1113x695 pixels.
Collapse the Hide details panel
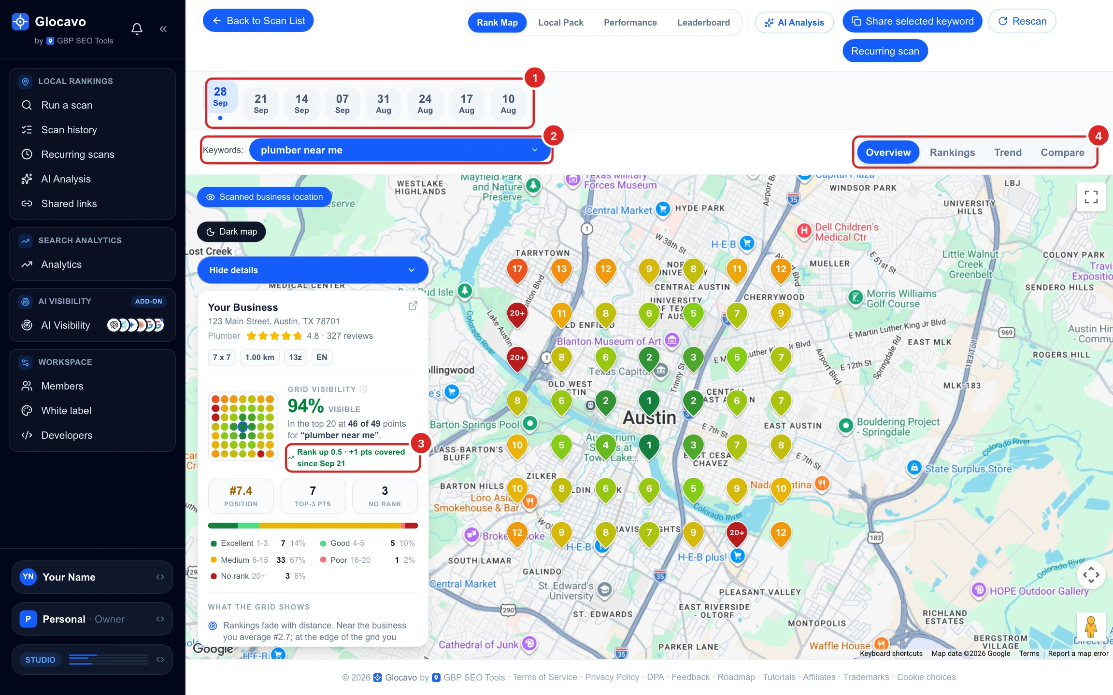(313, 270)
